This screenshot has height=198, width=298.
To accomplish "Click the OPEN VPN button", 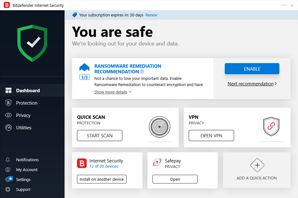I will (x=211, y=136).
